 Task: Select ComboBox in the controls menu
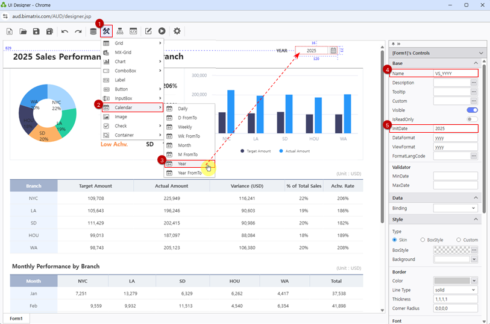coord(125,71)
